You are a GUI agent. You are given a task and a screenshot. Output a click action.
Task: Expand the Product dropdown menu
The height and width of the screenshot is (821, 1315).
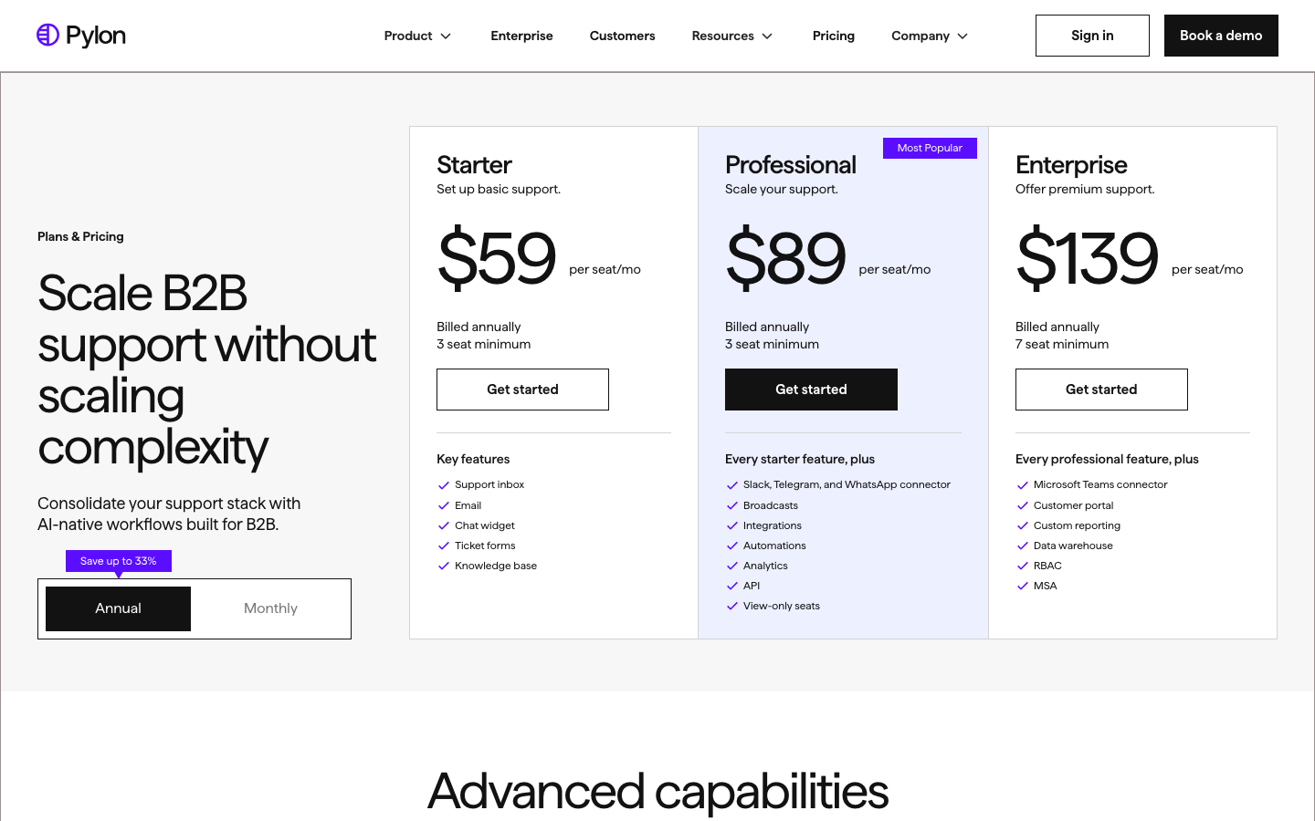417,36
